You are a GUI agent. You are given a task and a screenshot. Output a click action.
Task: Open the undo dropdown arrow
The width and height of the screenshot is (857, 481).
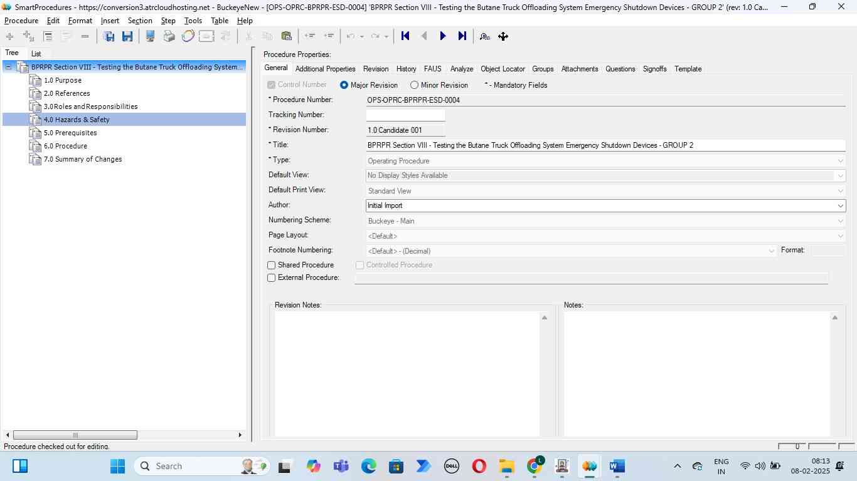pos(362,36)
